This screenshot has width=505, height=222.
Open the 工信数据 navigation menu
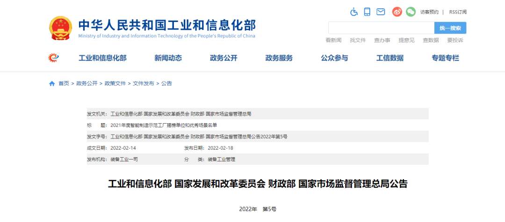[390, 58]
